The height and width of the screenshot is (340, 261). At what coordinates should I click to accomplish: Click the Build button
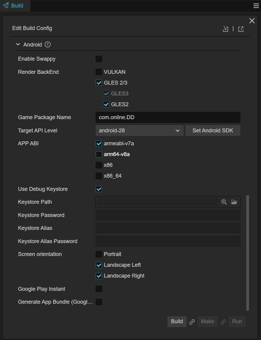177,321
